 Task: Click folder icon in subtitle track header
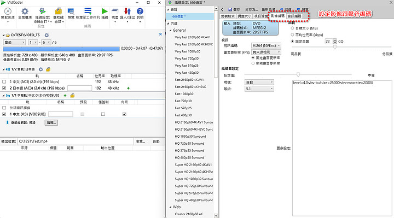coord(72,95)
